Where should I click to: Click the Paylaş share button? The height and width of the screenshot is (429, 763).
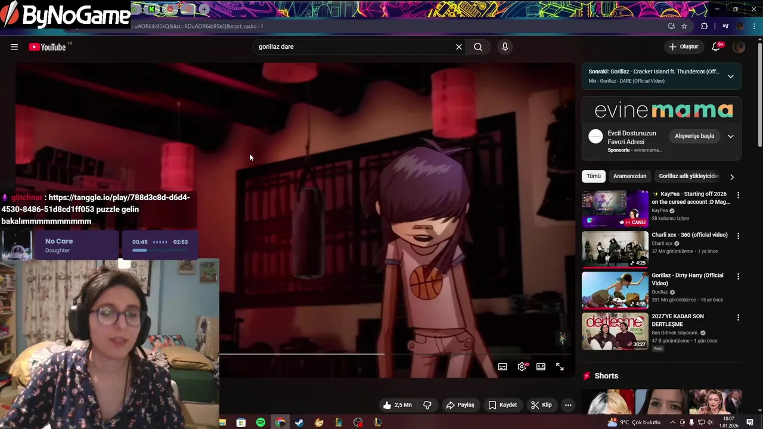click(460, 405)
